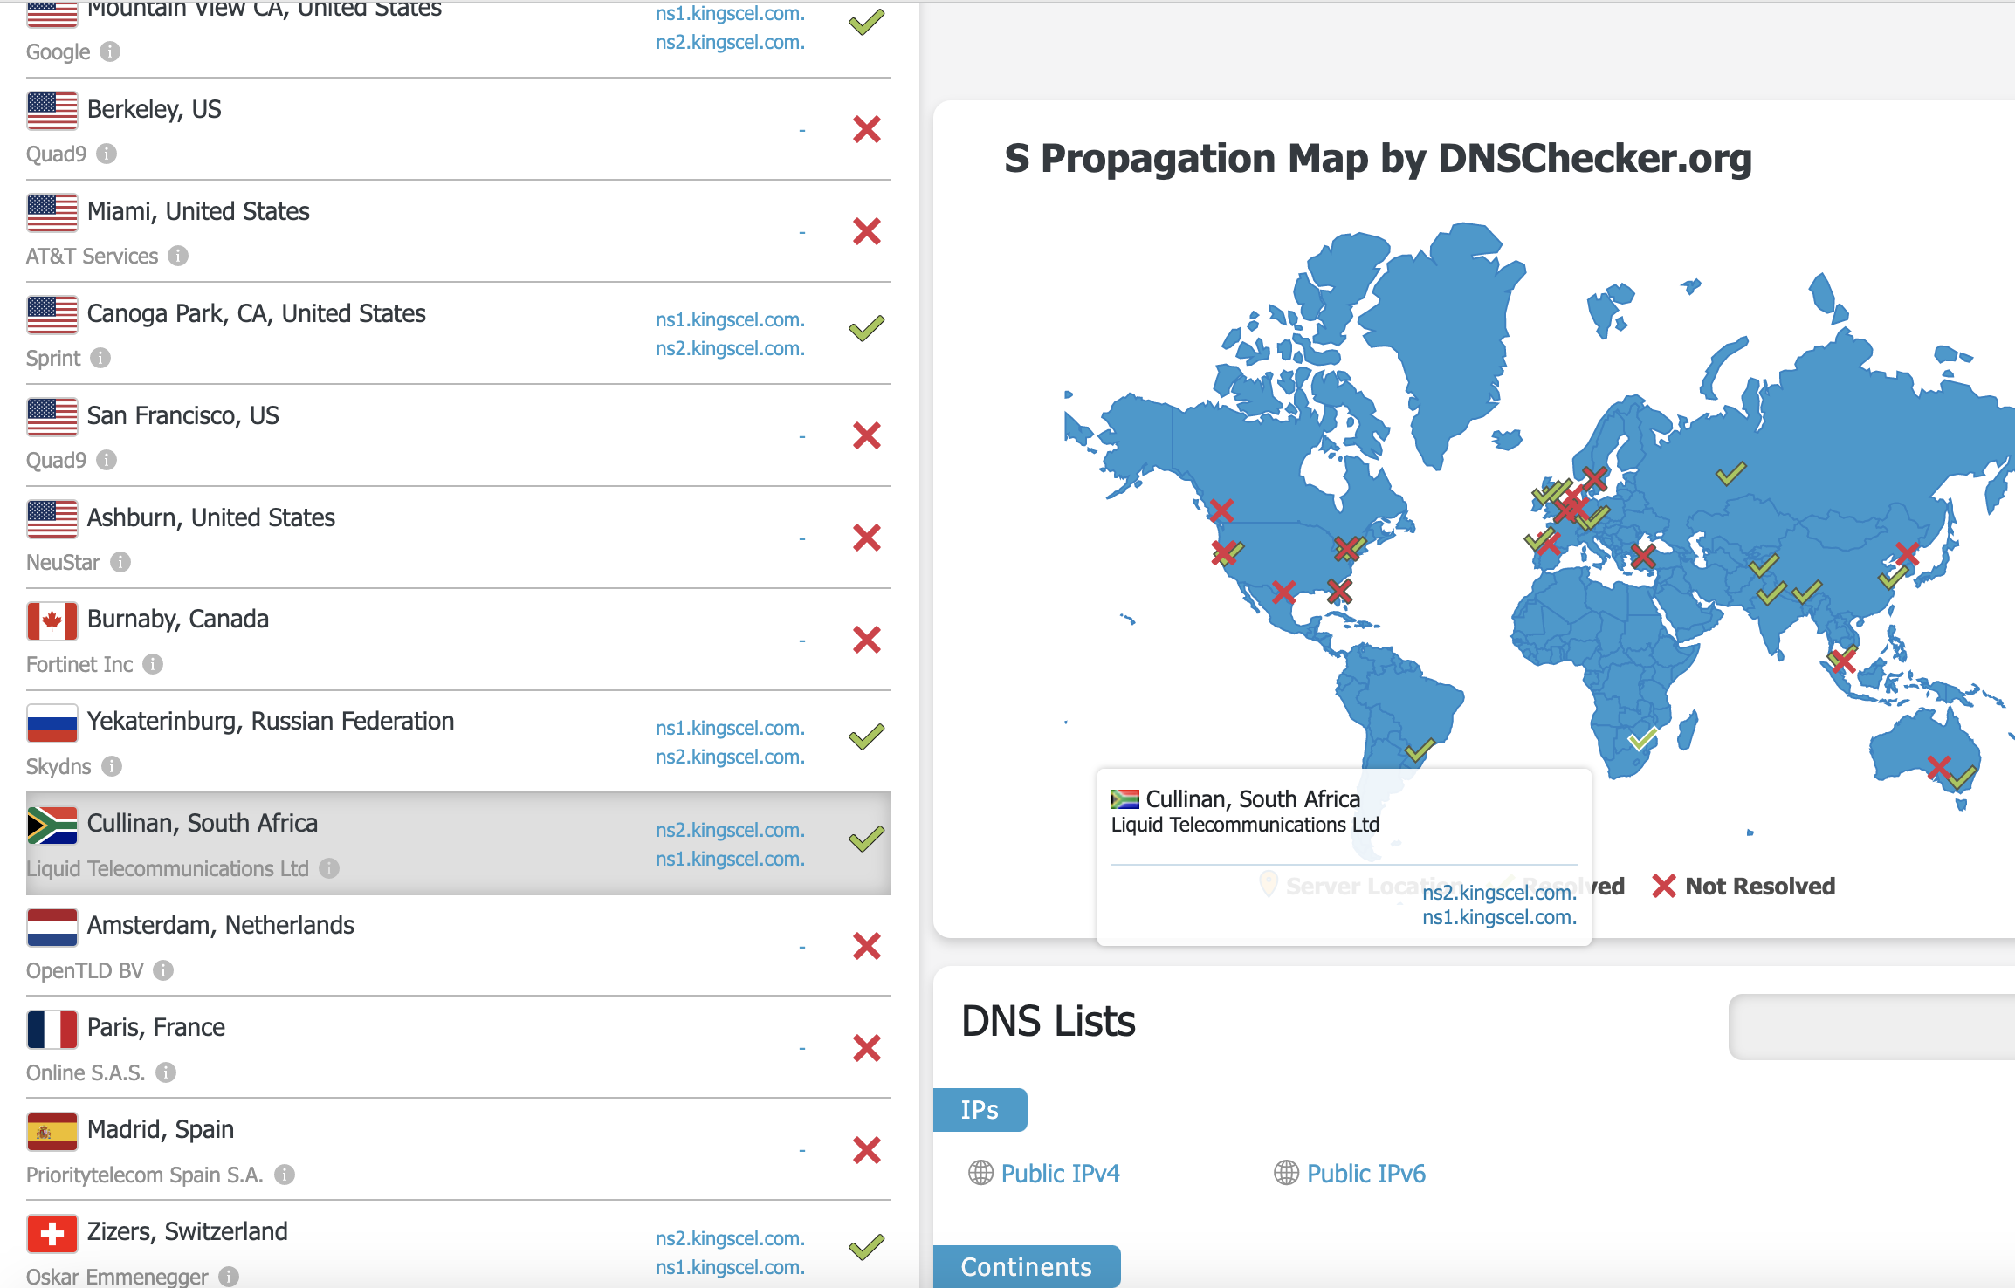Click red X status for Miami row
The height and width of the screenshot is (1288, 2015).
(x=867, y=231)
